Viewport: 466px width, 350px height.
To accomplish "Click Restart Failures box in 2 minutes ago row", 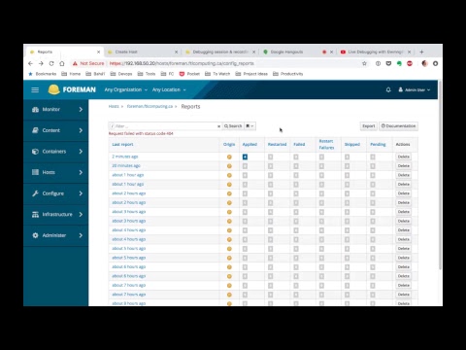I will coord(321,157).
